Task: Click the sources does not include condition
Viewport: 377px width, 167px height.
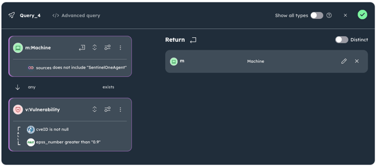Action: [x=77, y=68]
